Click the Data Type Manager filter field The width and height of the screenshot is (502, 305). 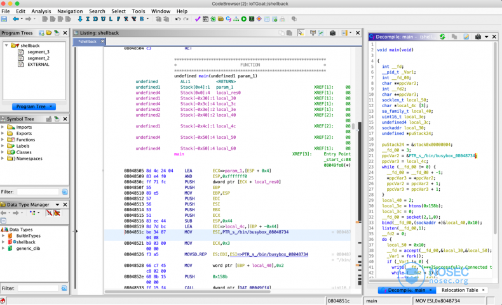38,289
